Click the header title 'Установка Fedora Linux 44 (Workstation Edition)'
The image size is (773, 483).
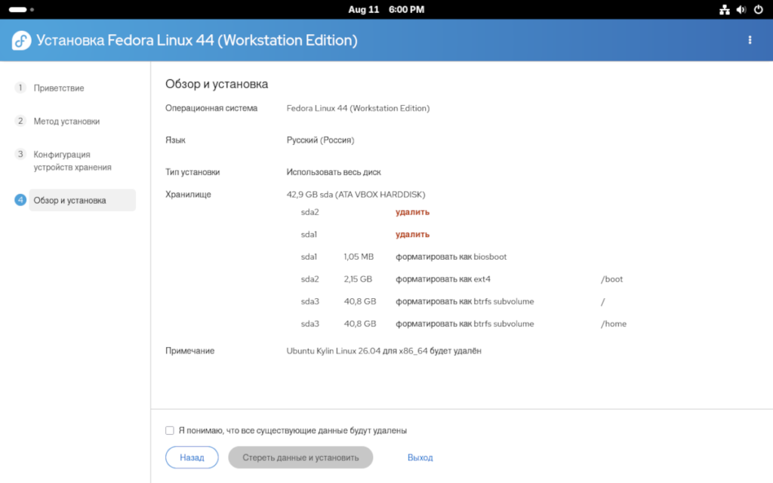[x=197, y=41]
